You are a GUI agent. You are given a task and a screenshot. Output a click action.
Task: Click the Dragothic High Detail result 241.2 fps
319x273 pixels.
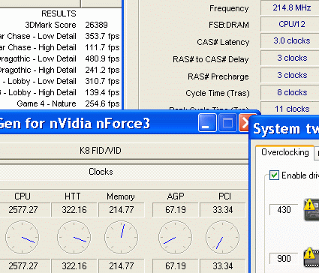point(102,70)
